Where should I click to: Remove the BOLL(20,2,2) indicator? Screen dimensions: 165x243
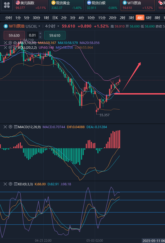point(5,47)
